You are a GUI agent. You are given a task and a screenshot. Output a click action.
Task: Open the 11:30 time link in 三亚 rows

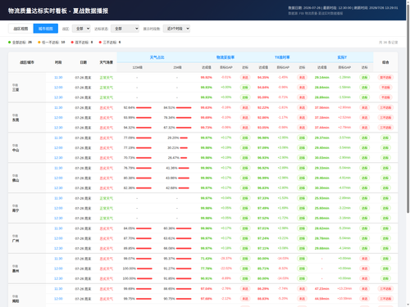pyautogui.click(x=58, y=78)
